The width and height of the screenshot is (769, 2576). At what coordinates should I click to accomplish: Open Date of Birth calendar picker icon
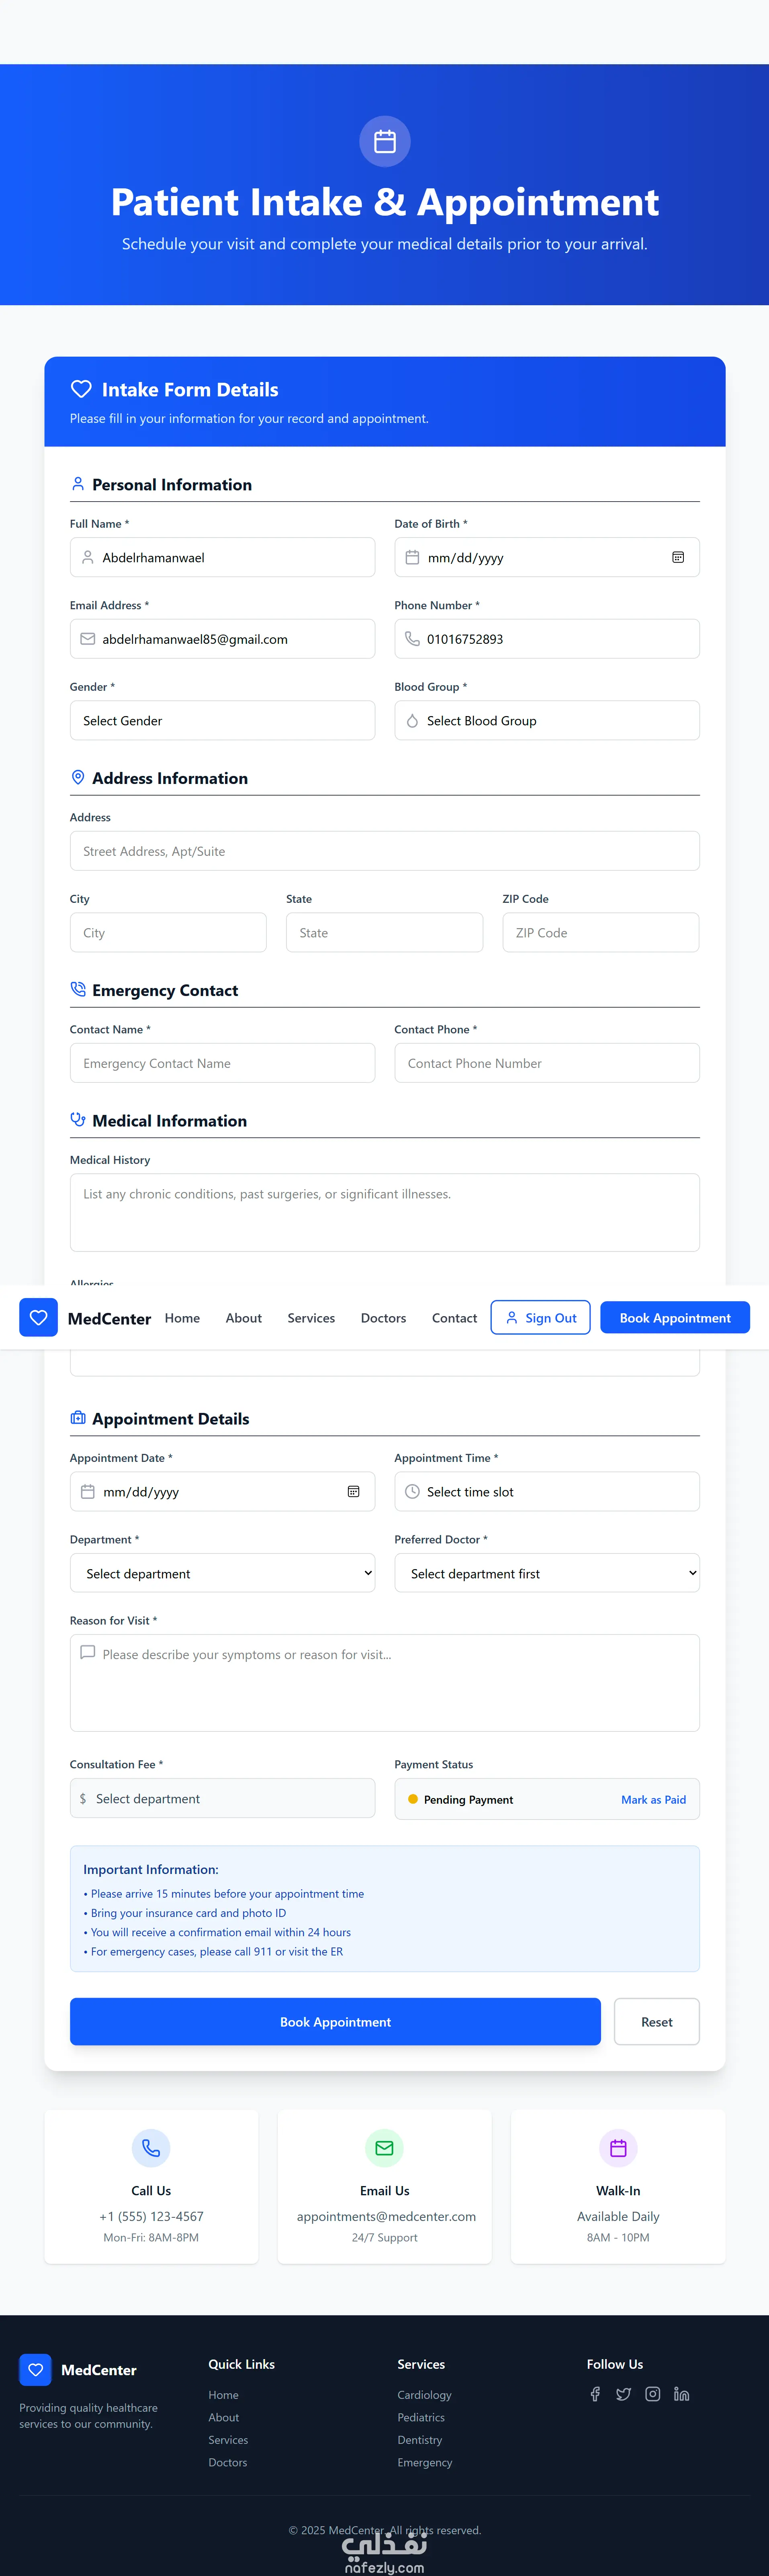point(678,557)
